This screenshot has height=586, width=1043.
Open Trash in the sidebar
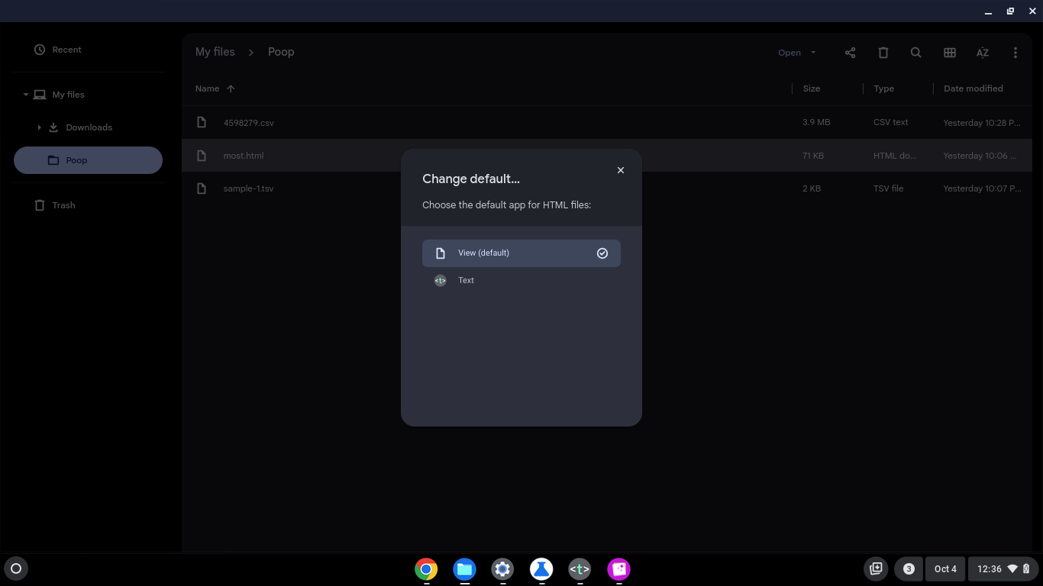pyautogui.click(x=63, y=205)
